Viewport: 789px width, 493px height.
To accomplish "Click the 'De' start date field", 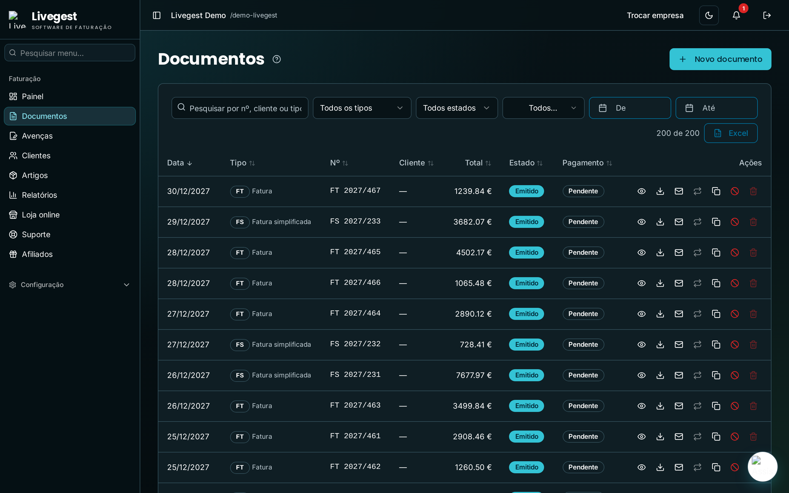I will 630,108.
